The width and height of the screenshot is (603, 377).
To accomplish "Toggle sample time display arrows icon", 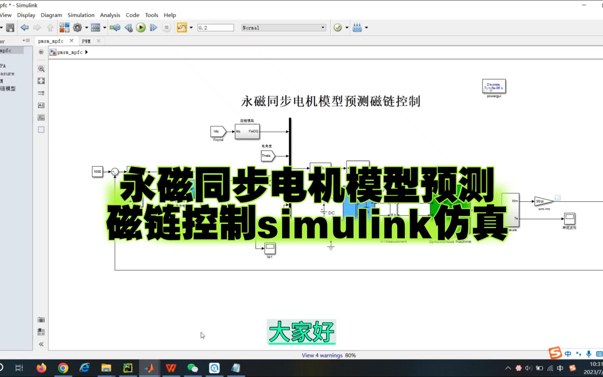I will coord(41,93).
